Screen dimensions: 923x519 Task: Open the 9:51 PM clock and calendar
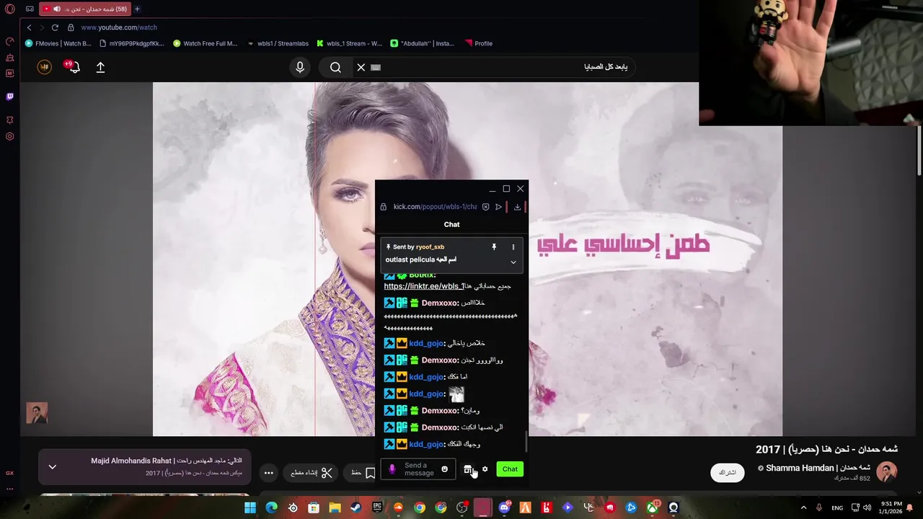891,508
